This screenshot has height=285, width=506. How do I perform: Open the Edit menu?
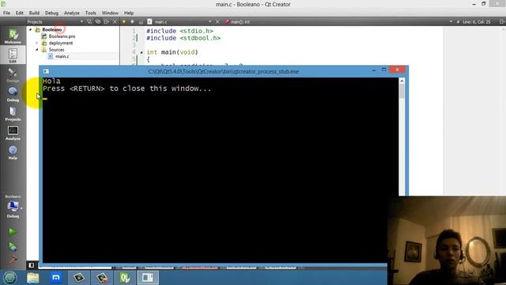tap(20, 13)
